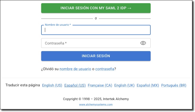Viewport: 195px width, 112px height.
Task: Translate the page to English (US)
Action: coord(52,85)
